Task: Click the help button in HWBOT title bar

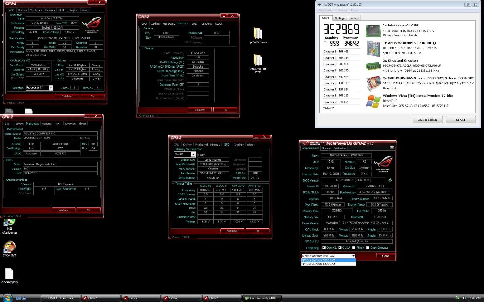Action: pyautogui.click(x=468, y=4)
